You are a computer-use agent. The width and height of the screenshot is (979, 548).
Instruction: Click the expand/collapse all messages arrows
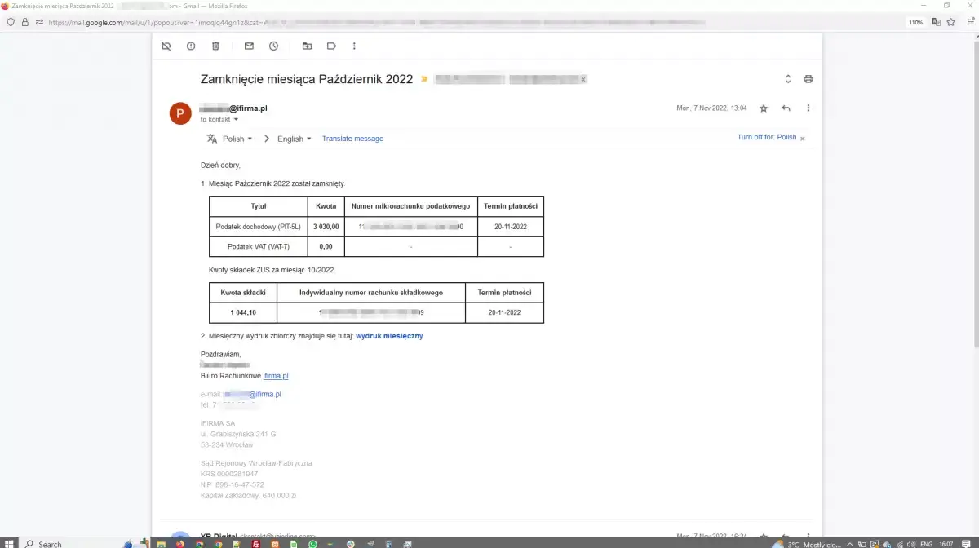pyautogui.click(x=788, y=79)
